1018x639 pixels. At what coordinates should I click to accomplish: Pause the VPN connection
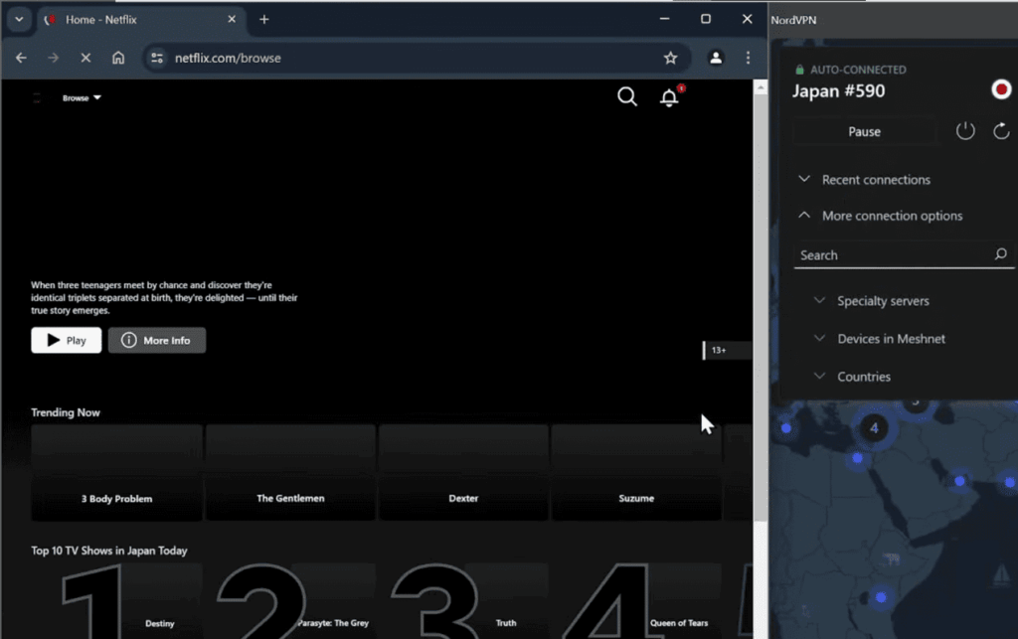coord(863,130)
